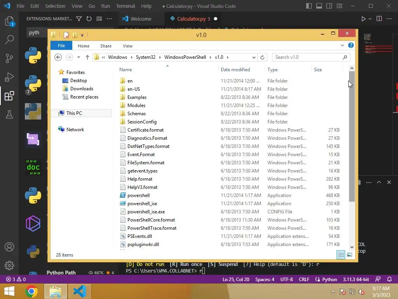
Task: Switch to large icons view icon
Action: tap(349, 255)
